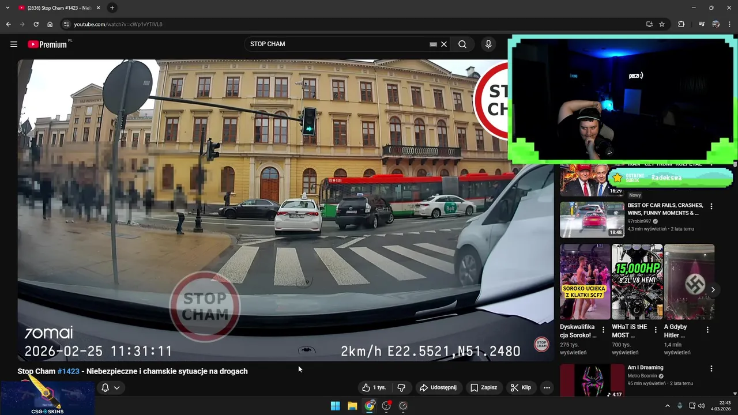
Task: Switch to Chrome in taskbar
Action: (370, 406)
